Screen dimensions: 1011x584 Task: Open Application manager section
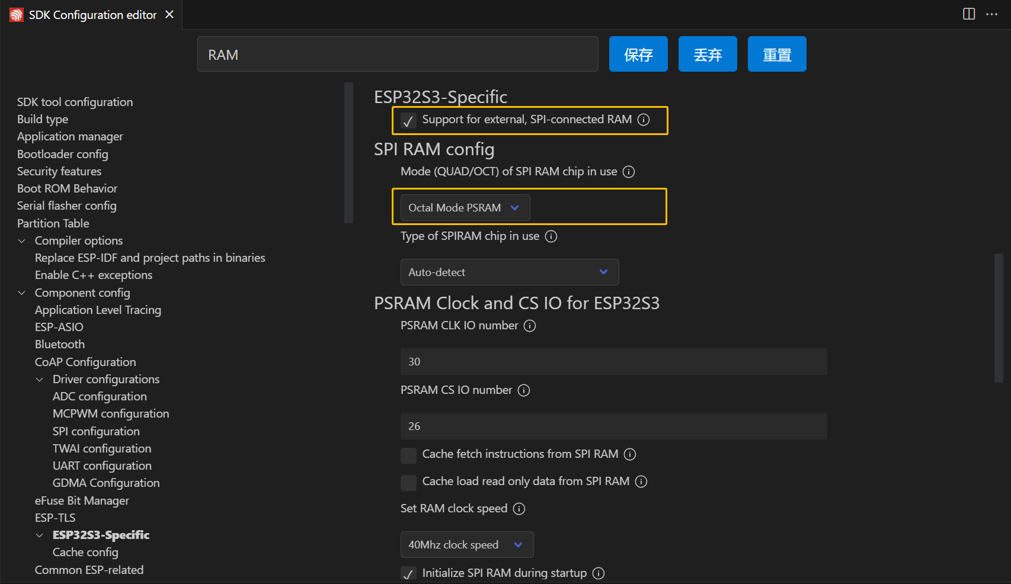pos(70,137)
